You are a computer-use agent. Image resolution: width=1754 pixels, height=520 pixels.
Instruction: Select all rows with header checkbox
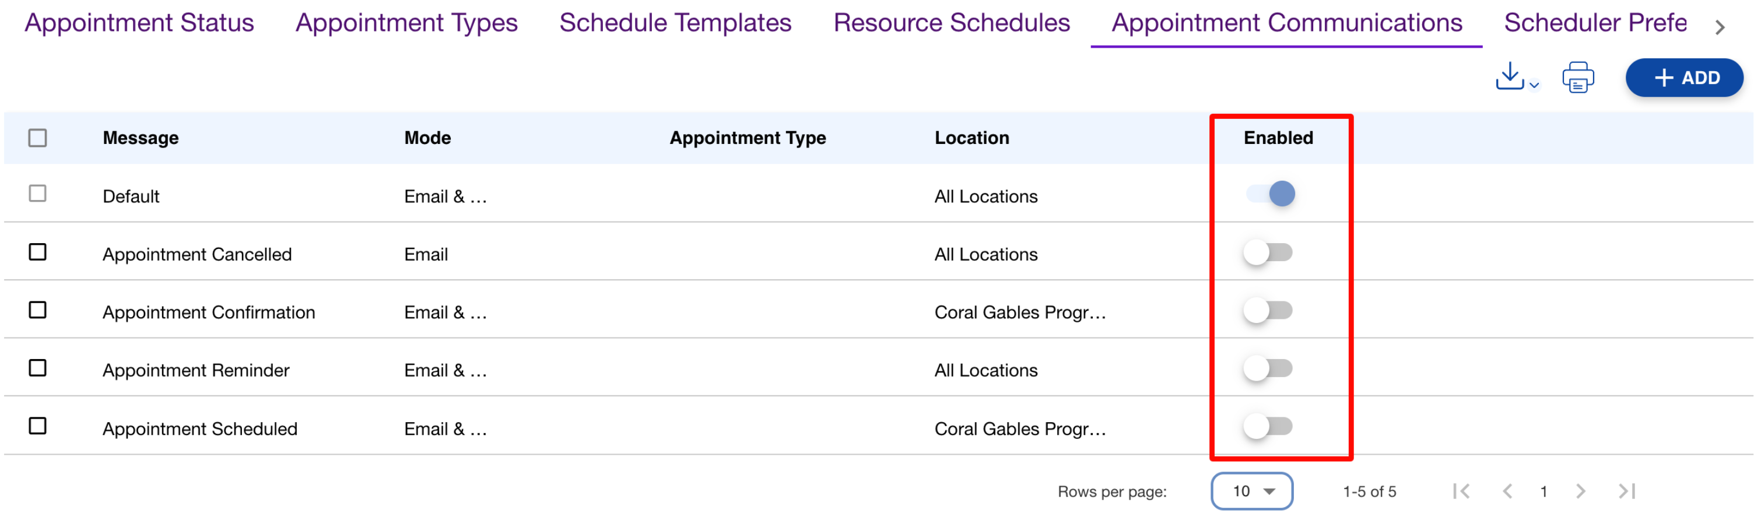pos(37,138)
